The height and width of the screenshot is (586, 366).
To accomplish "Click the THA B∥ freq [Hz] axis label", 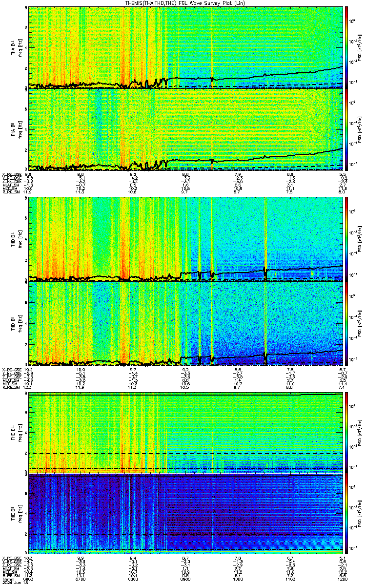I will 20,129.
